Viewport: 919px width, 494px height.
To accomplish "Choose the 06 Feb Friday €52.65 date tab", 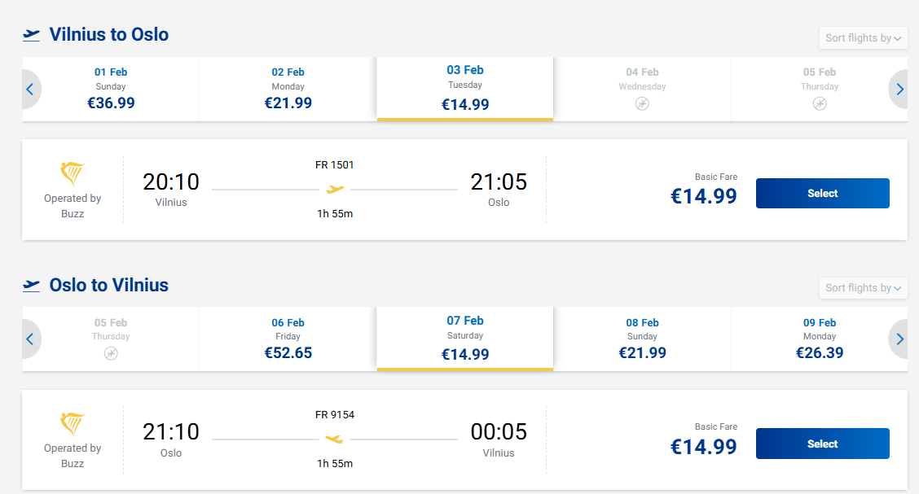I will click(288, 339).
